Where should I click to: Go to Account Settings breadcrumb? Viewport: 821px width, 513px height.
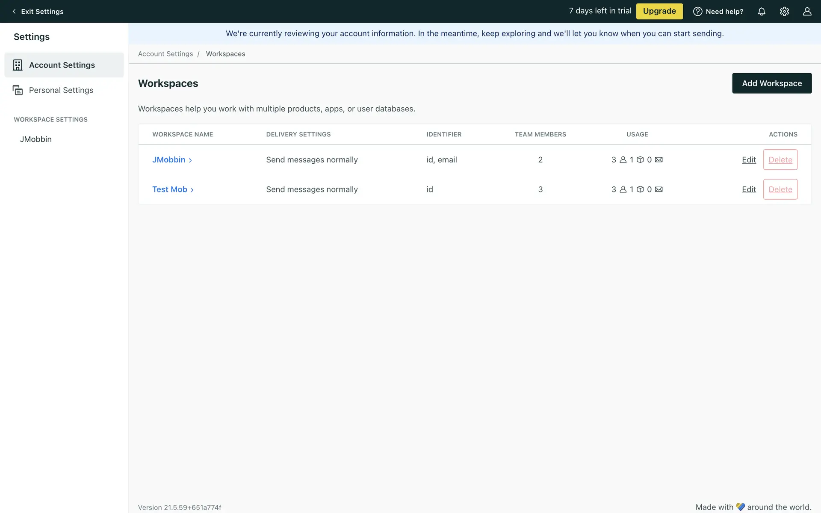click(x=165, y=54)
